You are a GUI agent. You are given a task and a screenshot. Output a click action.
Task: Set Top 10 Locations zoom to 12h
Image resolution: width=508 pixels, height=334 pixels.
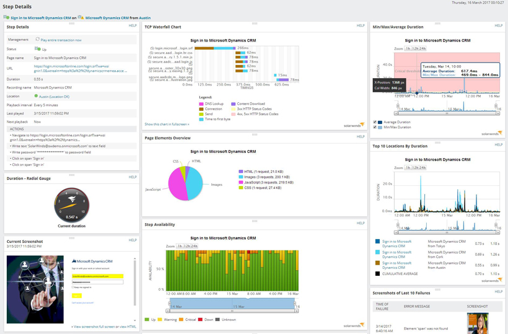click(415, 167)
